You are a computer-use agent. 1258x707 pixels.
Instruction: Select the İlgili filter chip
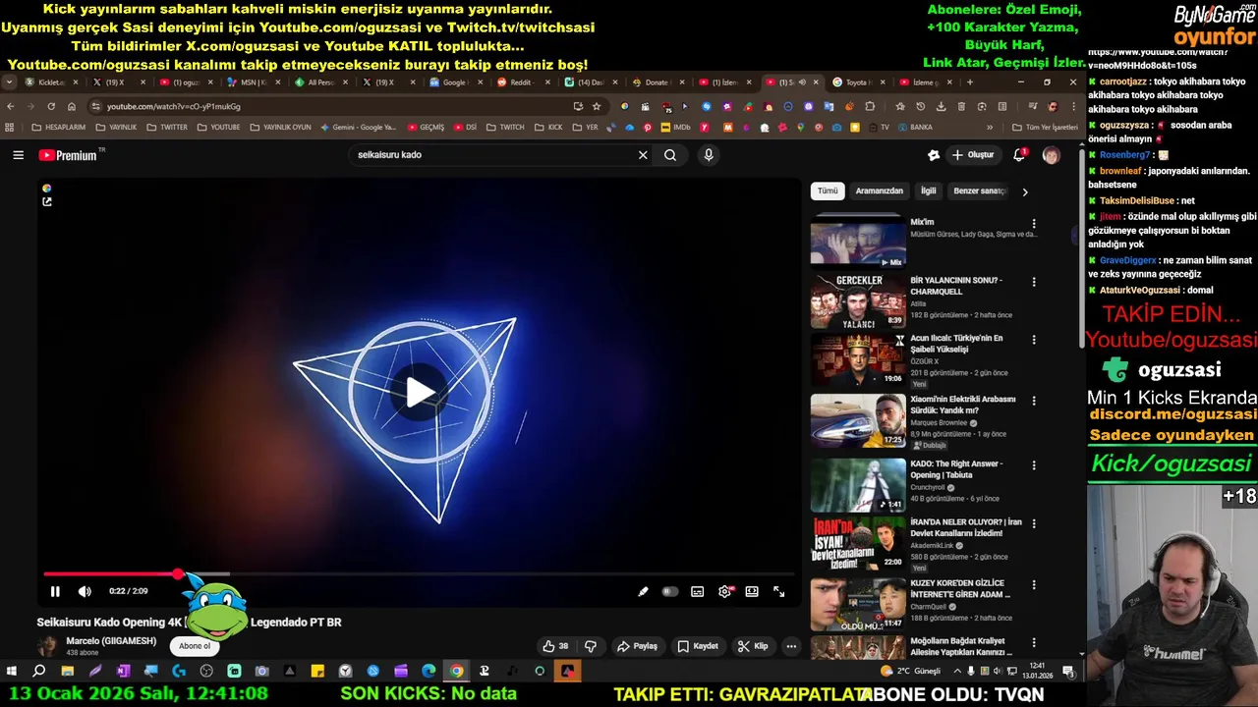pos(928,191)
